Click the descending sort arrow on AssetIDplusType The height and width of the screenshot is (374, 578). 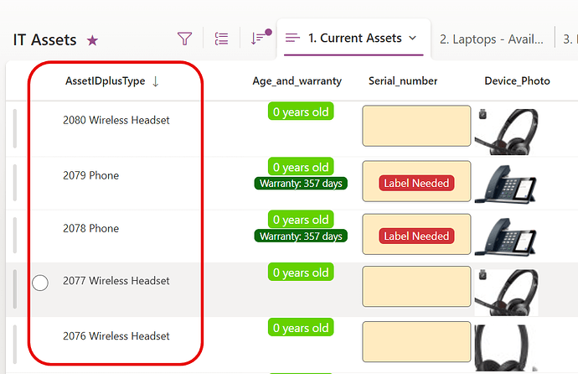(x=156, y=81)
